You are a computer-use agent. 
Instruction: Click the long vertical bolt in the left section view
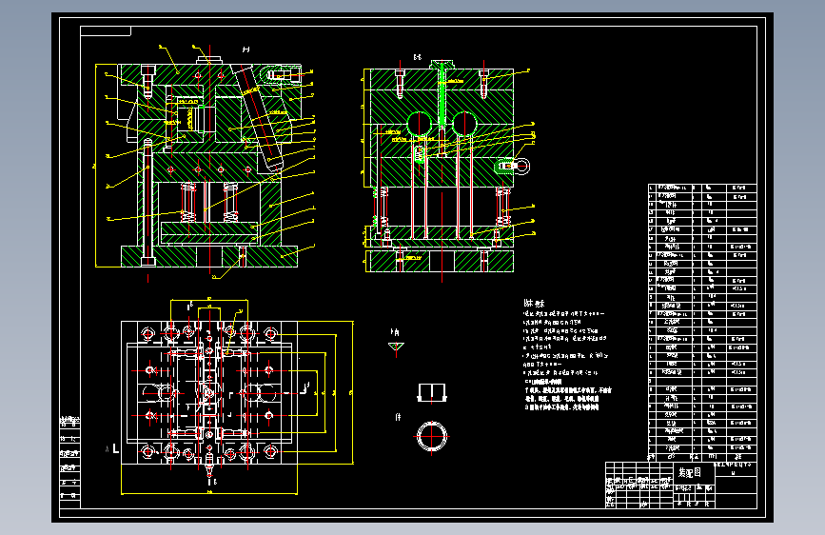[147, 203]
